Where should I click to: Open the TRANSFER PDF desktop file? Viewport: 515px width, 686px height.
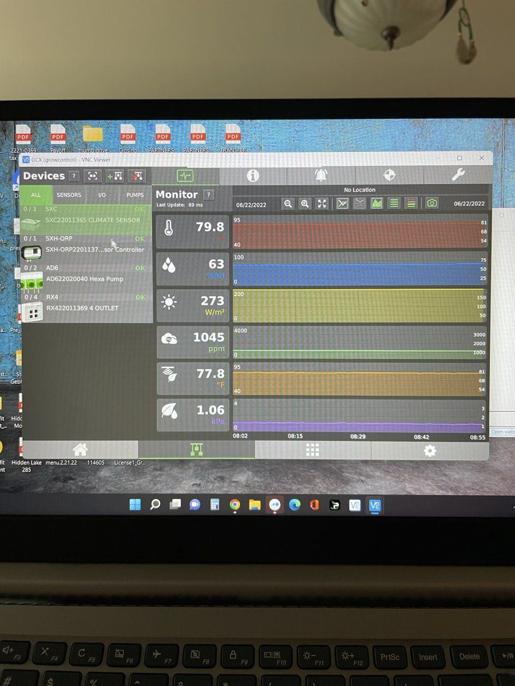point(233,138)
